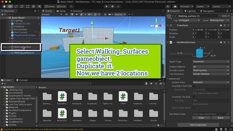The image size is (233, 131).
Task: Click Project search by type icon
Action: [x=146, y=84]
